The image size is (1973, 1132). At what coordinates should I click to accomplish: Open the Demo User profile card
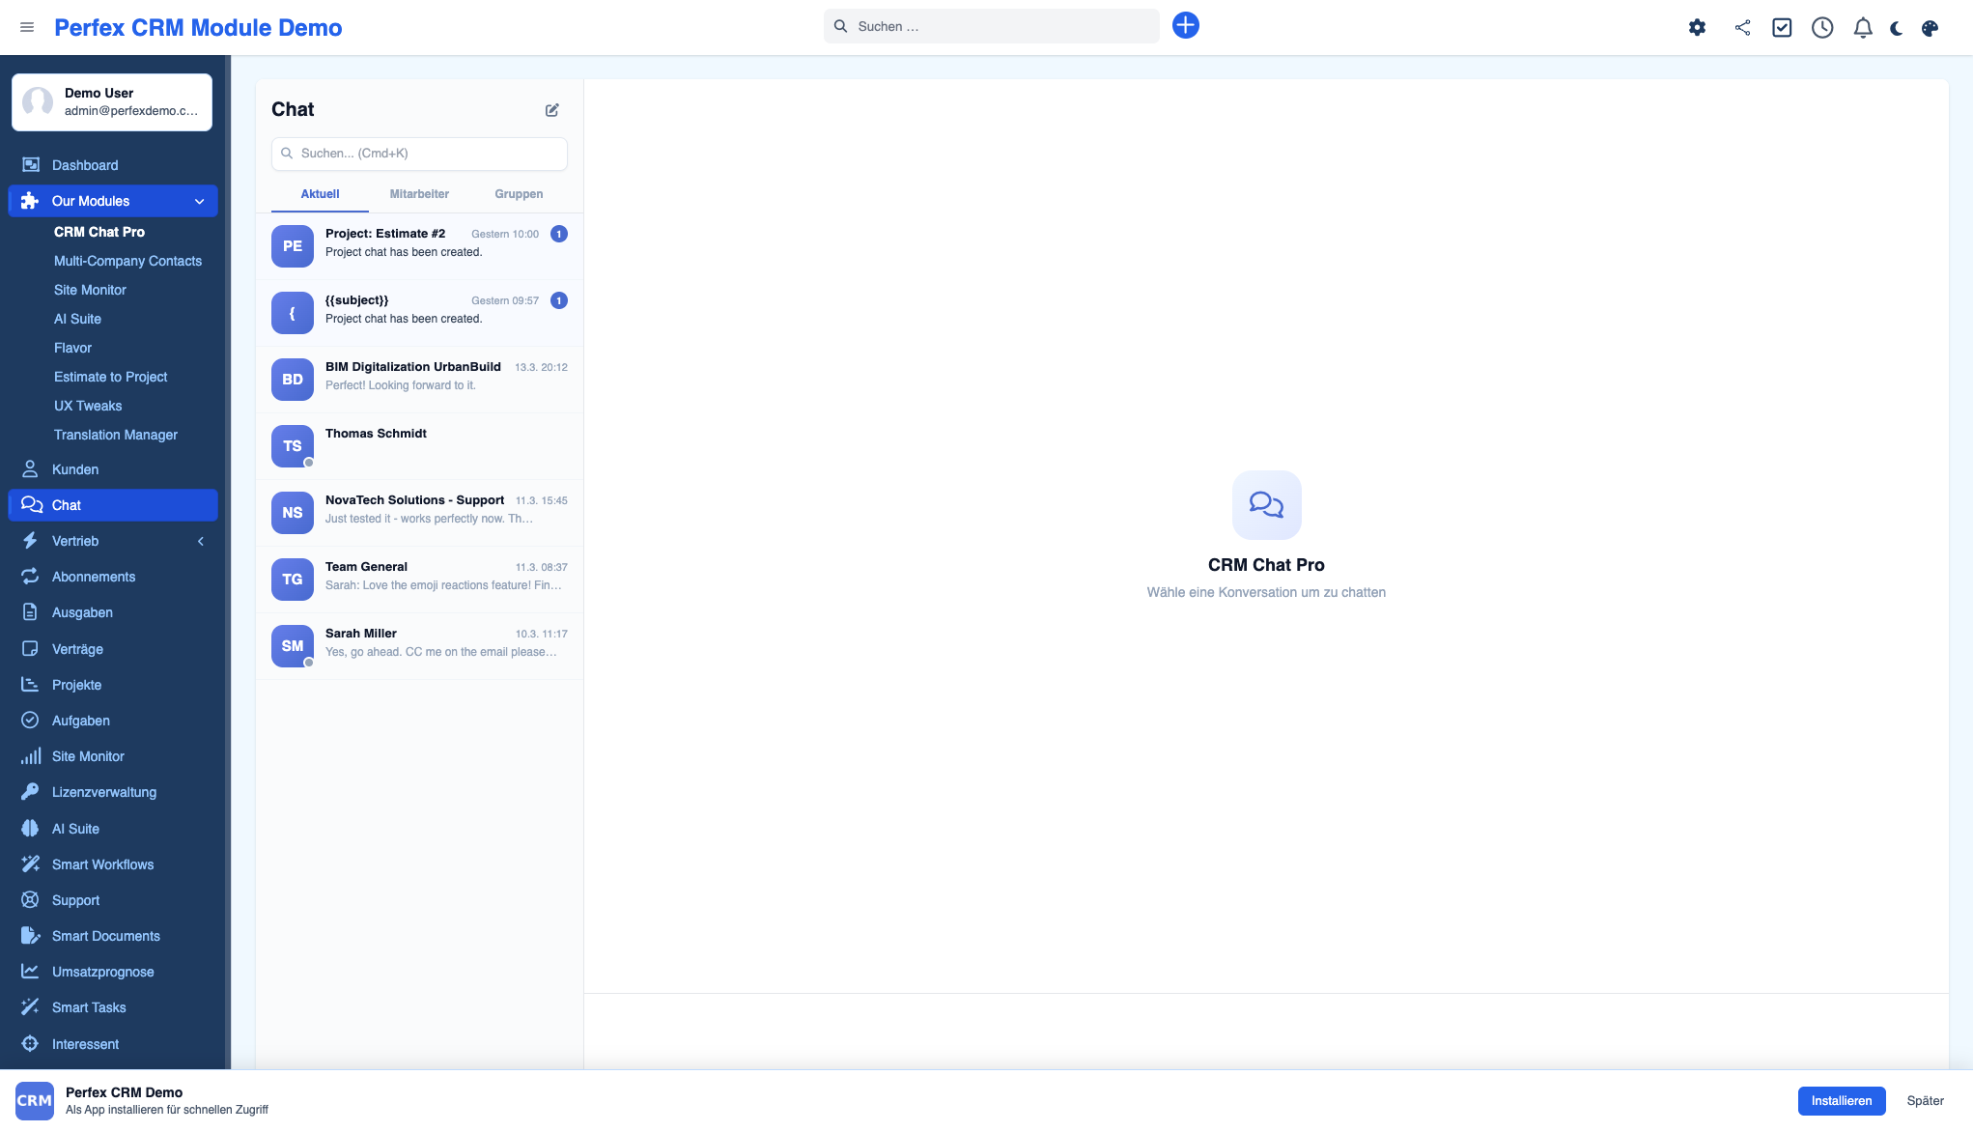click(x=112, y=101)
